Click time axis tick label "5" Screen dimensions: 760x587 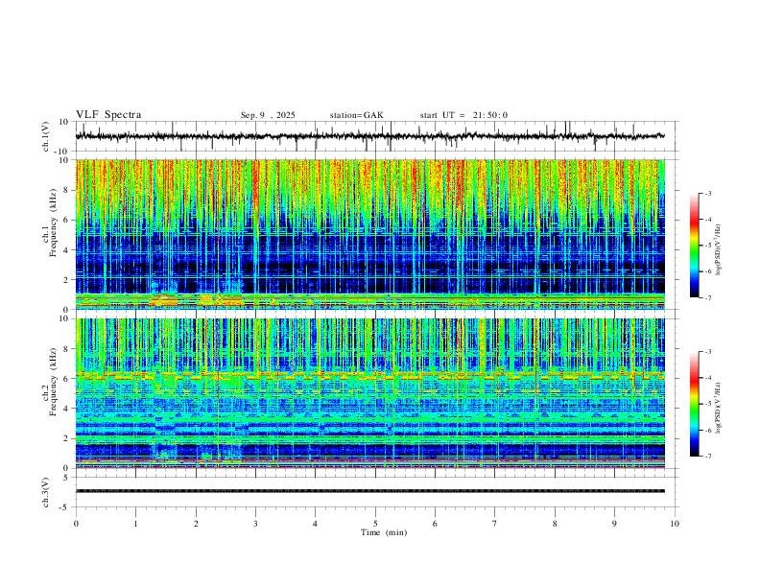coord(375,524)
